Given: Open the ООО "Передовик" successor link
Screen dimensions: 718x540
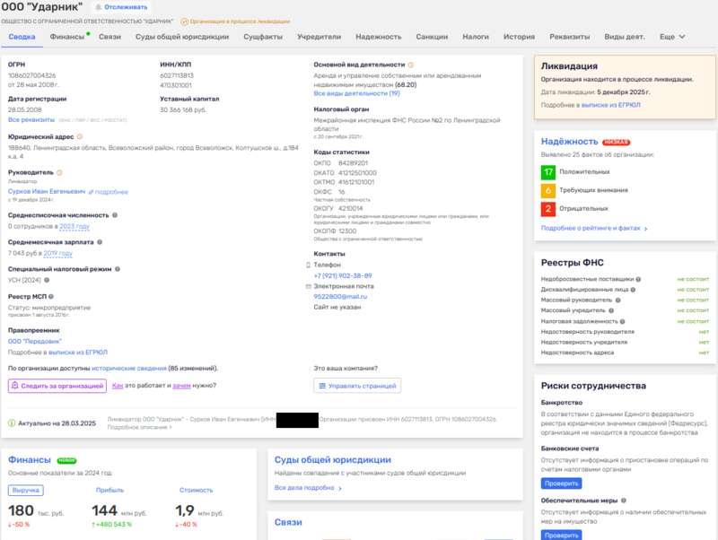Looking at the screenshot, I should (x=35, y=342).
